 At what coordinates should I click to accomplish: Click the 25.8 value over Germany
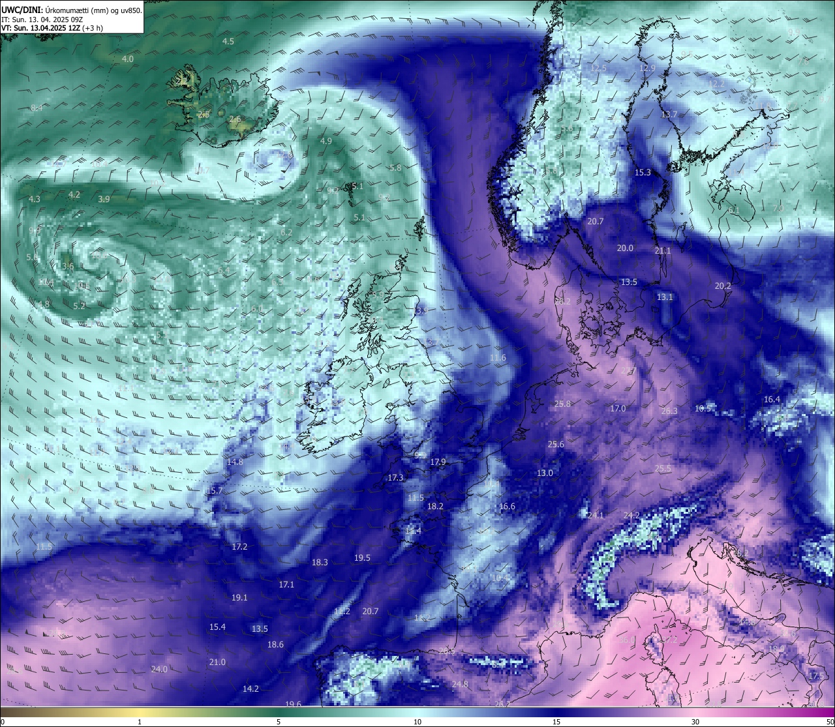point(562,404)
